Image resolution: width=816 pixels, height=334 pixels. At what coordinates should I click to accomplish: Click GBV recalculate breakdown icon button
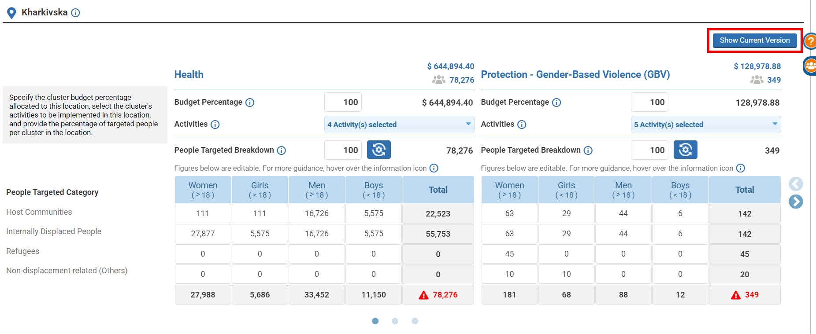point(686,150)
